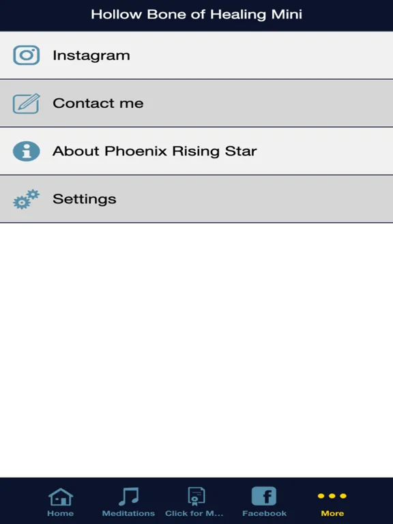Open the Instagram text label
The image size is (393, 524).
pos(91,55)
